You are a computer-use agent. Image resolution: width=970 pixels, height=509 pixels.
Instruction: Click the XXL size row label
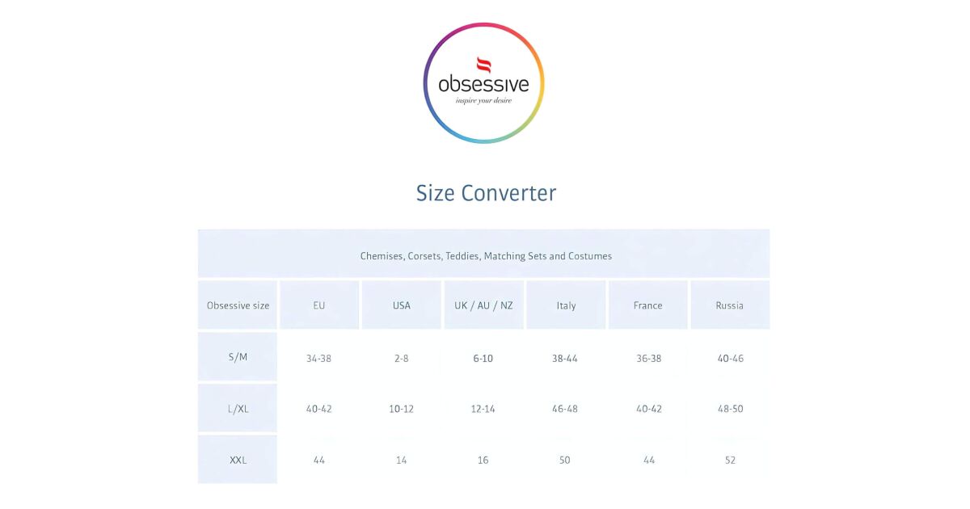coord(238,460)
